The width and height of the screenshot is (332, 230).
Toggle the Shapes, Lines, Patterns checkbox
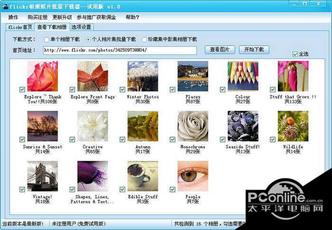pos(72,189)
